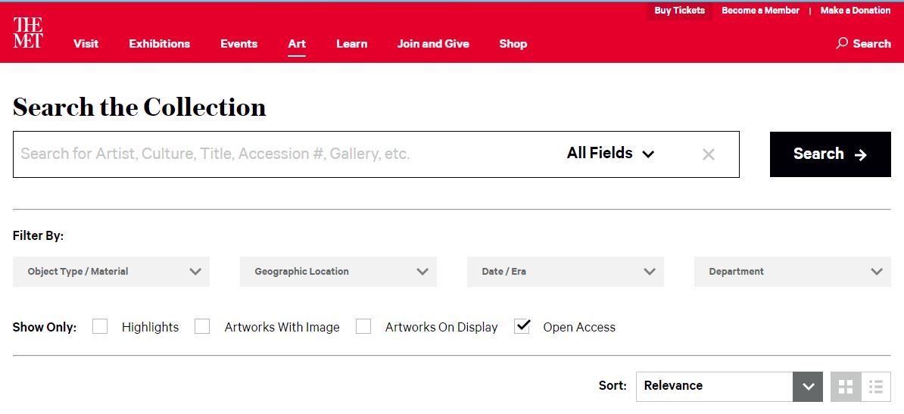Go to the Visit menu item

coord(86,44)
